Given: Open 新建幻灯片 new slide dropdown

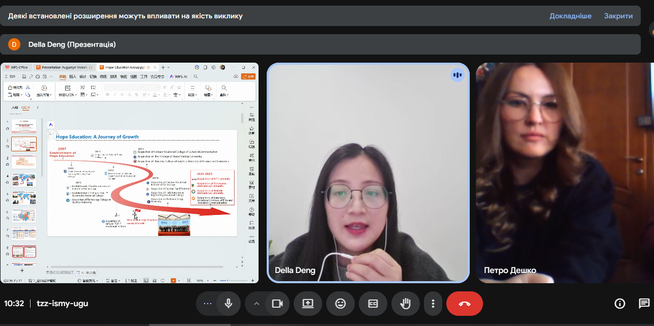Looking at the screenshot, I should (x=68, y=95).
